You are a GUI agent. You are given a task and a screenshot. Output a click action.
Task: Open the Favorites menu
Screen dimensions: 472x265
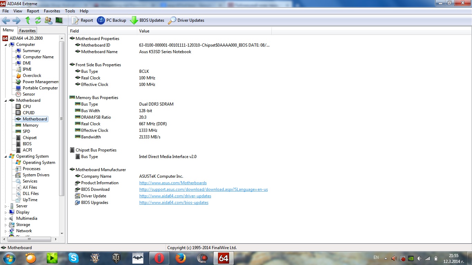[52, 11]
